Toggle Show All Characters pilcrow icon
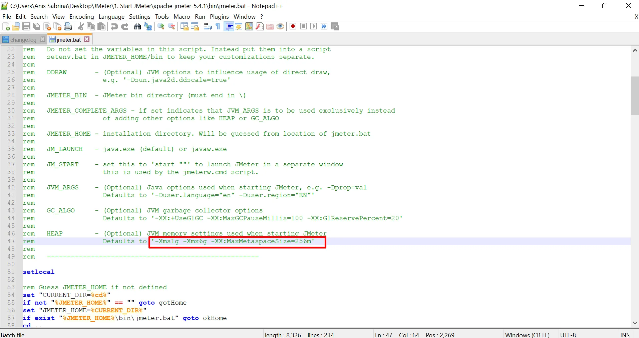This screenshot has height=338, width=639. pyautogui.click(x=218, y=26)
